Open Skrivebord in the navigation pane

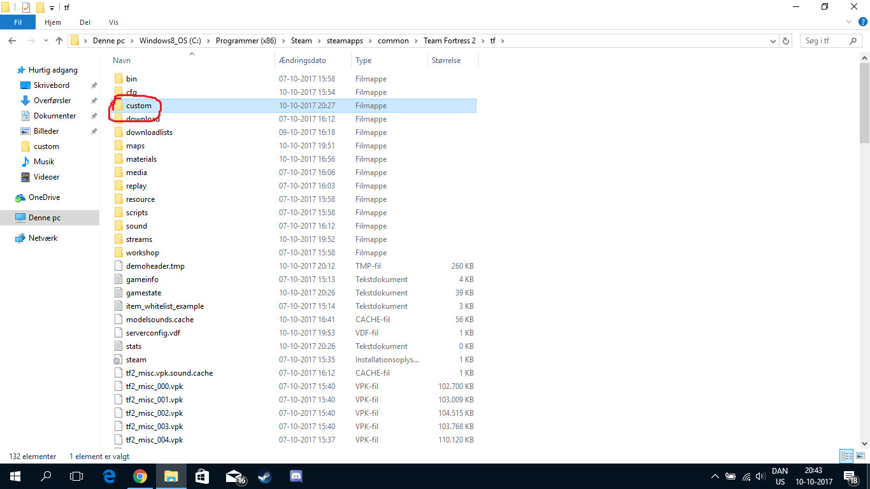click(51, 85)
